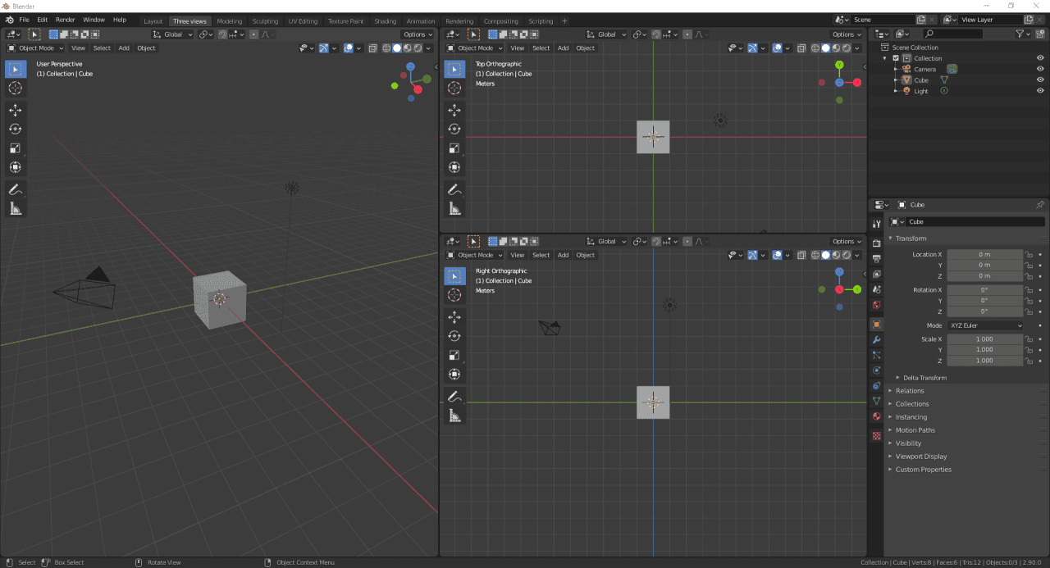This screenshot has height=568, width=1050.
Task: Click into the Location Z field
Action: pos(986,276)
